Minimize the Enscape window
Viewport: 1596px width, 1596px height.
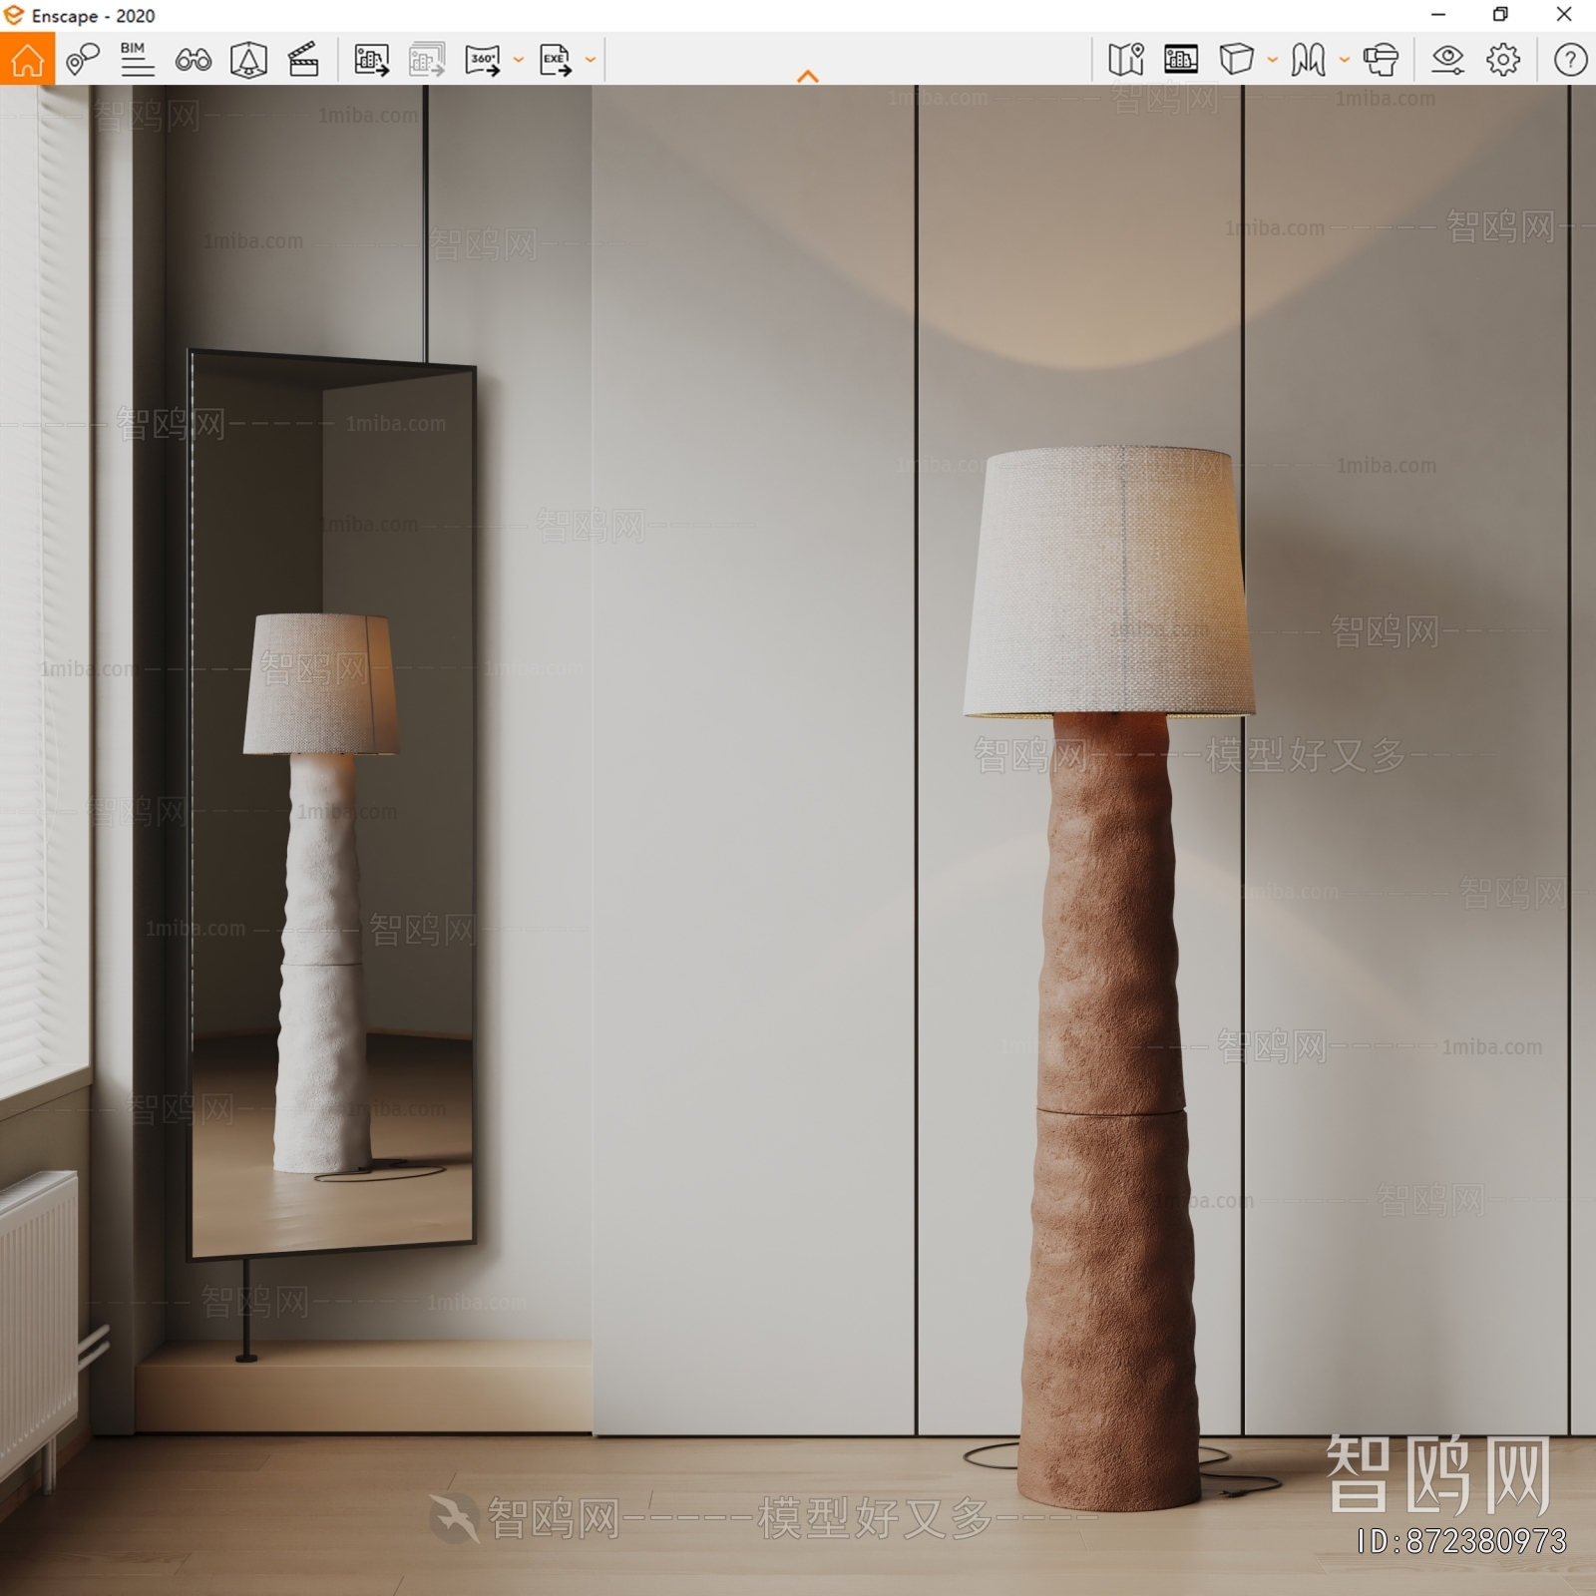[x=1438, y=15]
